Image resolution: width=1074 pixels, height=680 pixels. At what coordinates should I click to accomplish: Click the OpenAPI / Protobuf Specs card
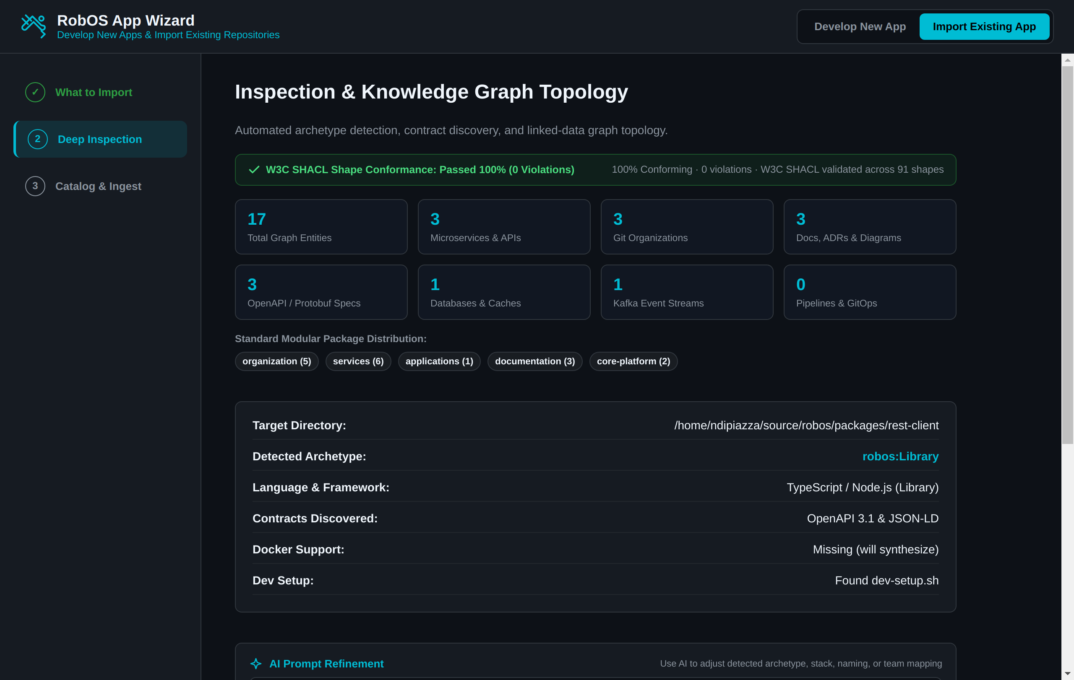pos(321,292)
